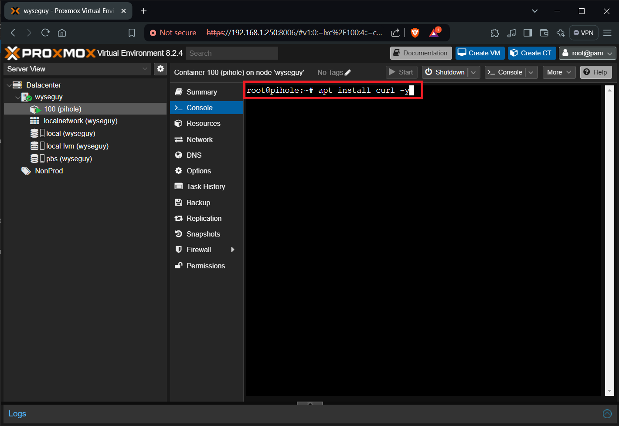Click the Brave Shields lion icon
The height and width of the screenshot is (426, 619).
(415, 33)
